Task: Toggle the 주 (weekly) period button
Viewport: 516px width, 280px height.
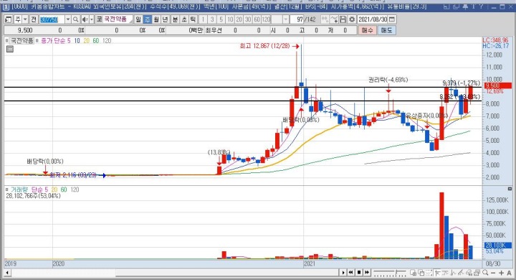Action: point(148,19)
